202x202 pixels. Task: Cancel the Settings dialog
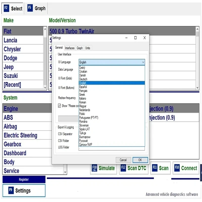[x=123, y=160]
